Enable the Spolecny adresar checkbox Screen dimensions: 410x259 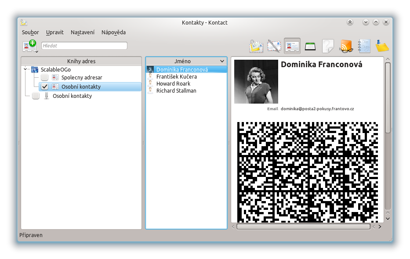tap(44, 78)
